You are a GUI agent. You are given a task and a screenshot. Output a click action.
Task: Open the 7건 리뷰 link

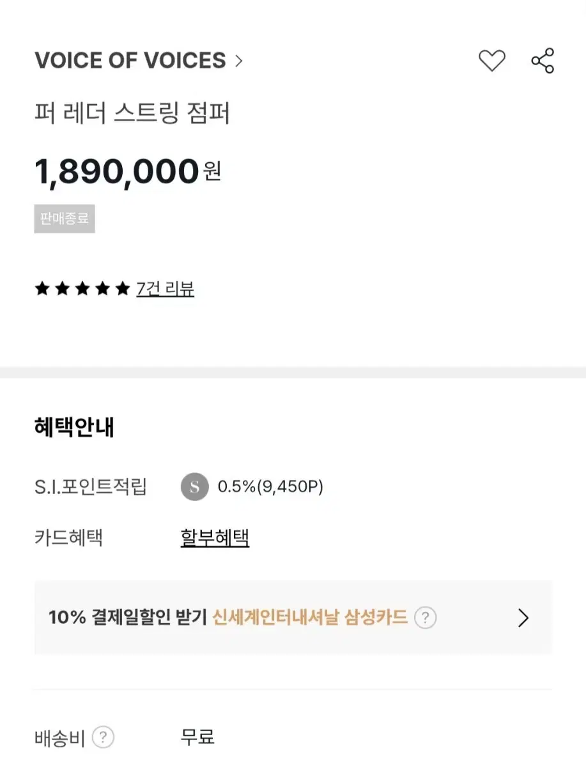pos(166,289)
